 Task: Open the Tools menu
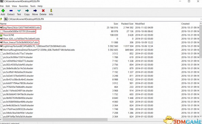pyautogui.click(x=33, y=6)
